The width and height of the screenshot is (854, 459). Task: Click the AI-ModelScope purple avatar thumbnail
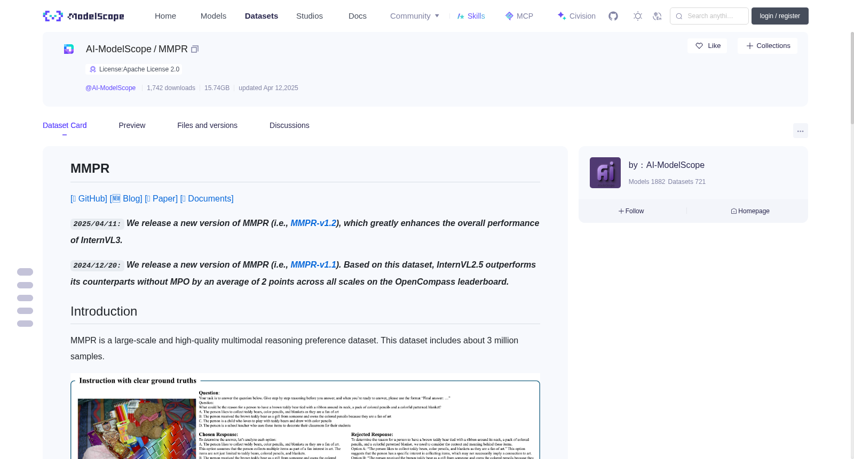(605, 173)
